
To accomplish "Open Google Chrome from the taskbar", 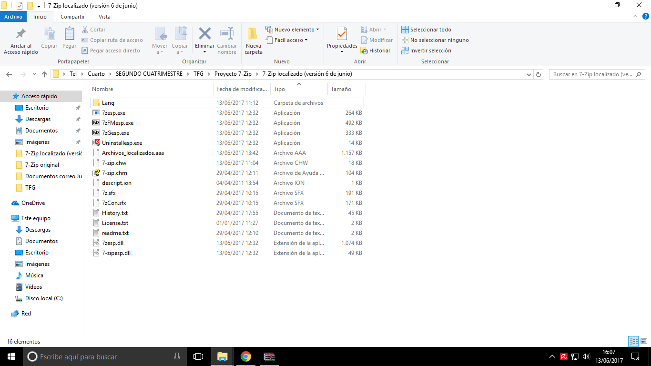I will (246, 356).
